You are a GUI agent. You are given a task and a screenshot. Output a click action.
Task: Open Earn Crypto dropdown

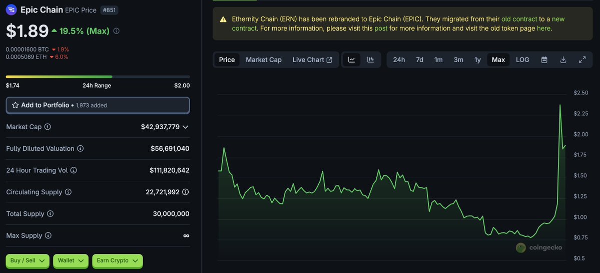point(118,261)
